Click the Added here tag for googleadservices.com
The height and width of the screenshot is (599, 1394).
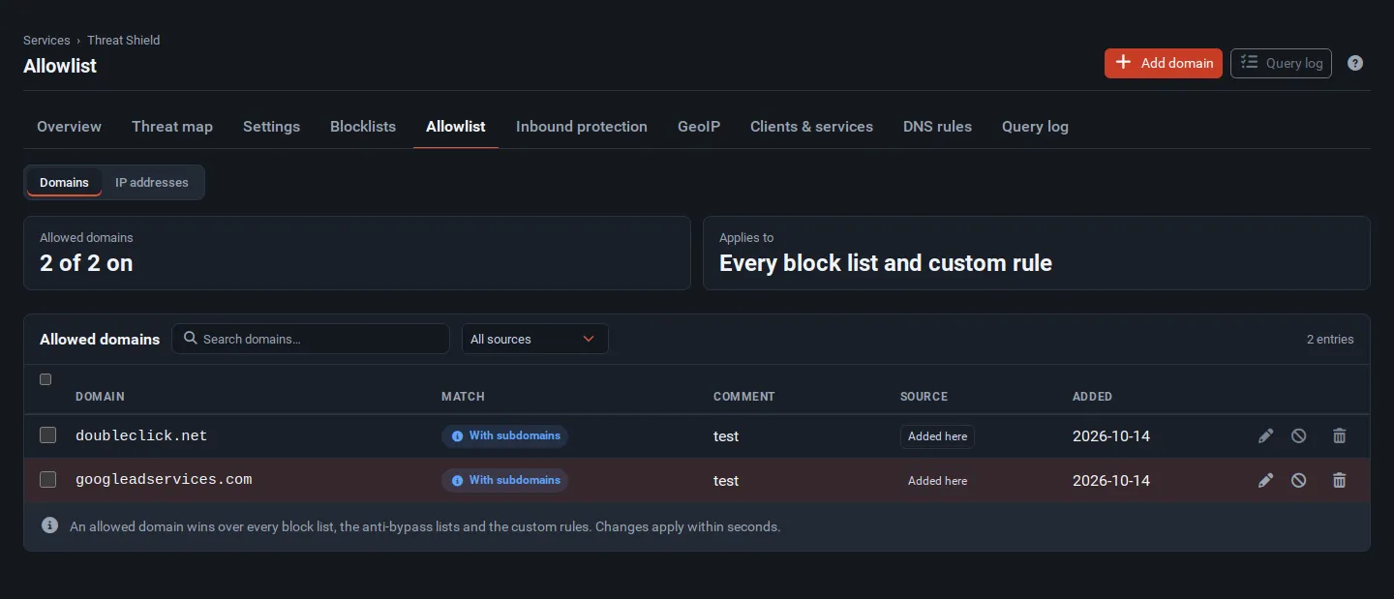937,480
